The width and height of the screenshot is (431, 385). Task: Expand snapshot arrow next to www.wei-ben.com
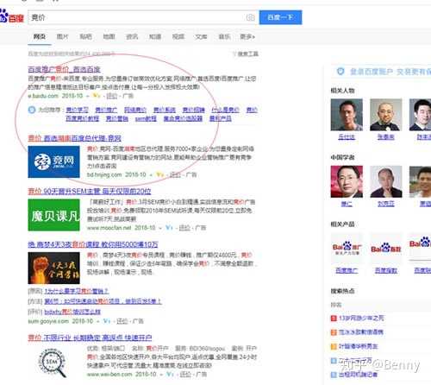pyautogui.click(x=160, y=375)
